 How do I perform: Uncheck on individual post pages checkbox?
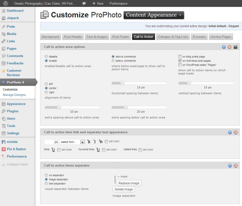(180, 60)
